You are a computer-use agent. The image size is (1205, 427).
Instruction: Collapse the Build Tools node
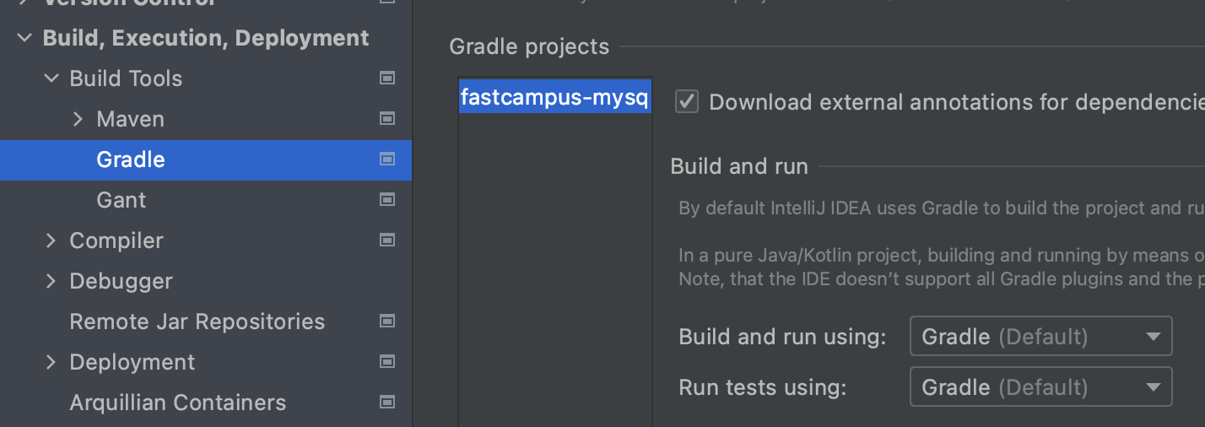tap(51, 78)
